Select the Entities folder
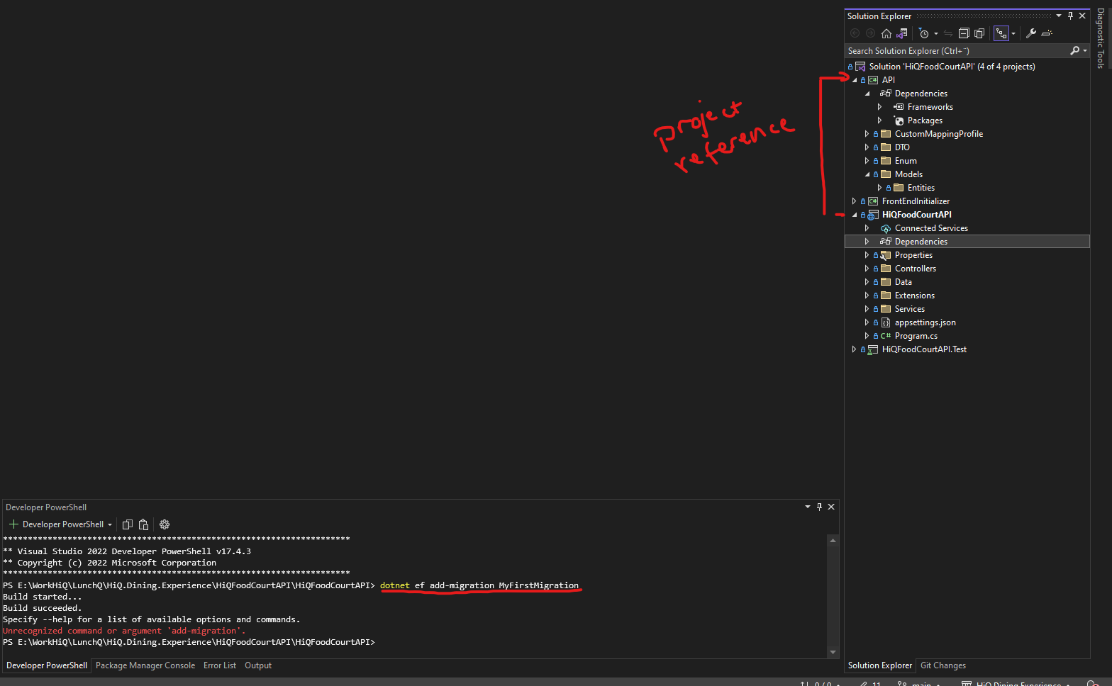Viewport: 1112px width, 686px height. (921, 188)
